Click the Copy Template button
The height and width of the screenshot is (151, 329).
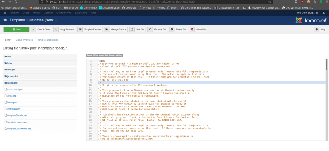(x=65, y=29)
